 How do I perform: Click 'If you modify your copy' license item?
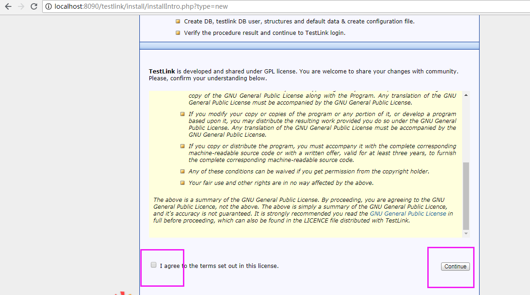click(x=322, y=124)
